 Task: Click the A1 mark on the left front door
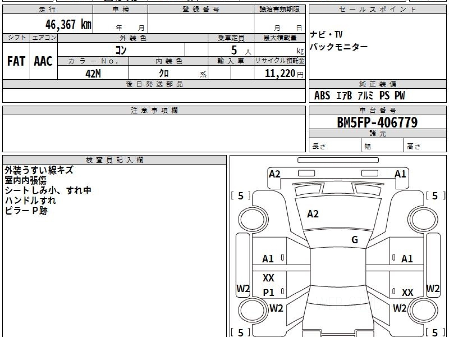[x=268, y=258]
